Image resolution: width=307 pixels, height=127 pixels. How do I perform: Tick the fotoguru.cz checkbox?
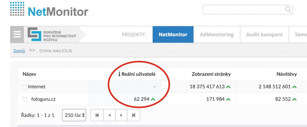[25, 100]
